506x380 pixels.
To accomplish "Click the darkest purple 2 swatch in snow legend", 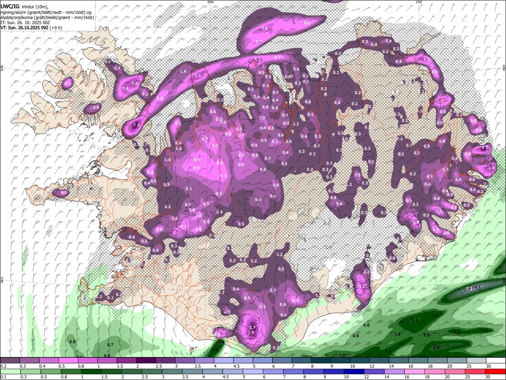I will pyautogui.click(x=145, y=361).
